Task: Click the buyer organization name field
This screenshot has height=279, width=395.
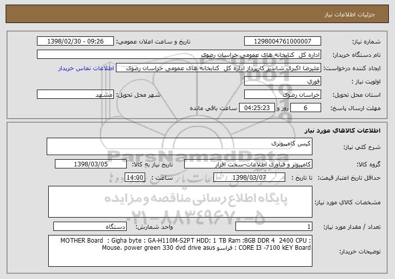Action: (179, 55)
